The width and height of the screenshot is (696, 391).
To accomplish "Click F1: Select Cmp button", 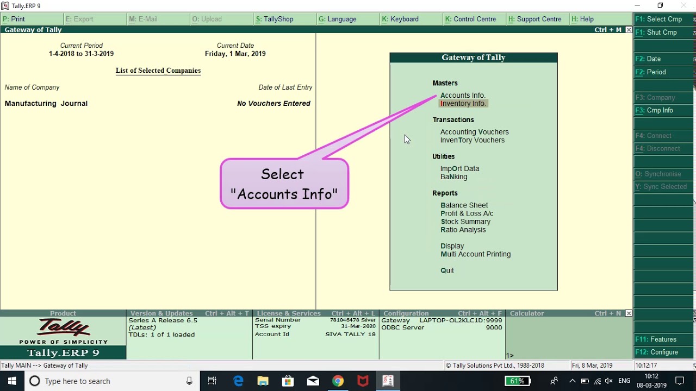I will (664, 19).
